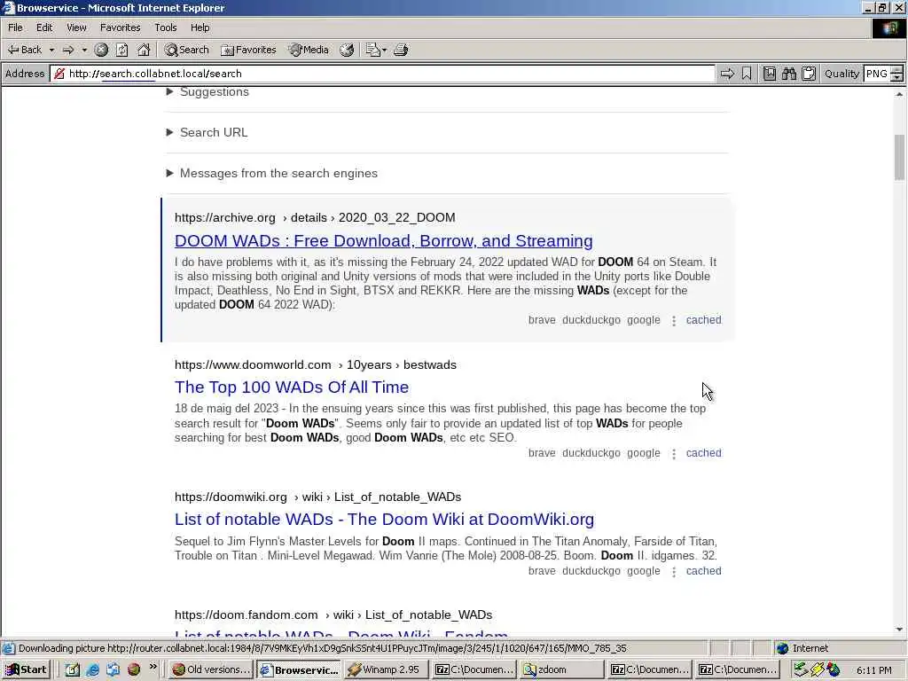The width and height of the screenshot is (908, 681).
Task: Open the Favorites menu
Action: [x=120, y=27]
